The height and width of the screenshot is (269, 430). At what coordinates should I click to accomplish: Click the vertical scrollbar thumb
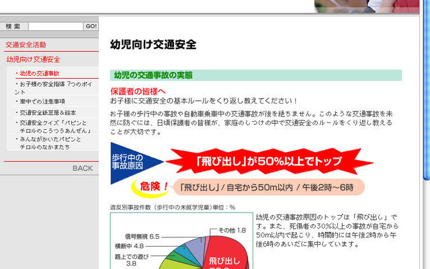click(427, 91)
